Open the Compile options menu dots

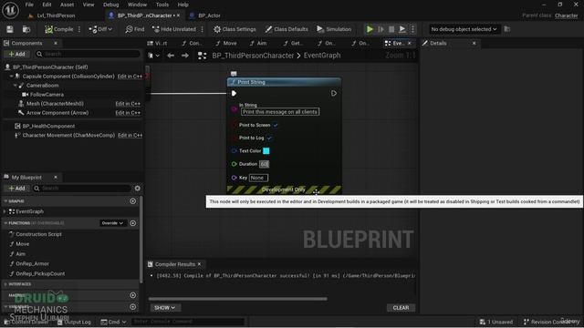79,29
